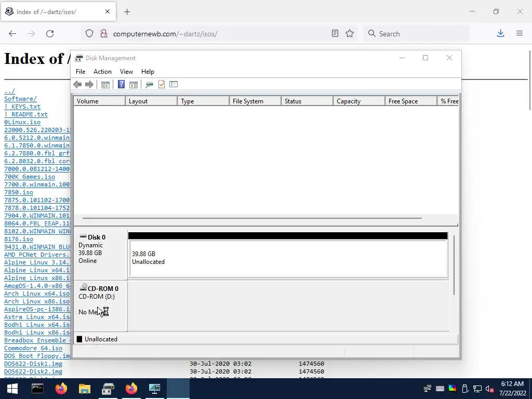Click the insecure connection padlock icon
Screen dimensions: 532x399
[x=104, y=33]
